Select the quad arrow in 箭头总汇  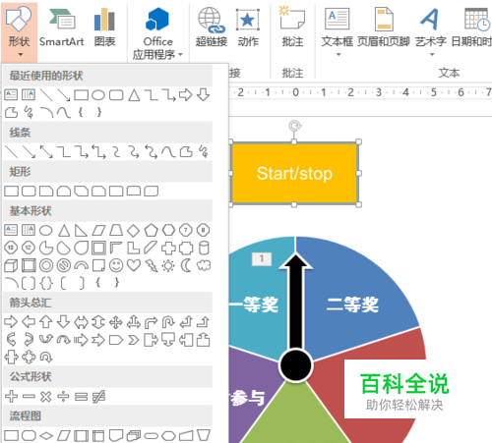point(116,322)
